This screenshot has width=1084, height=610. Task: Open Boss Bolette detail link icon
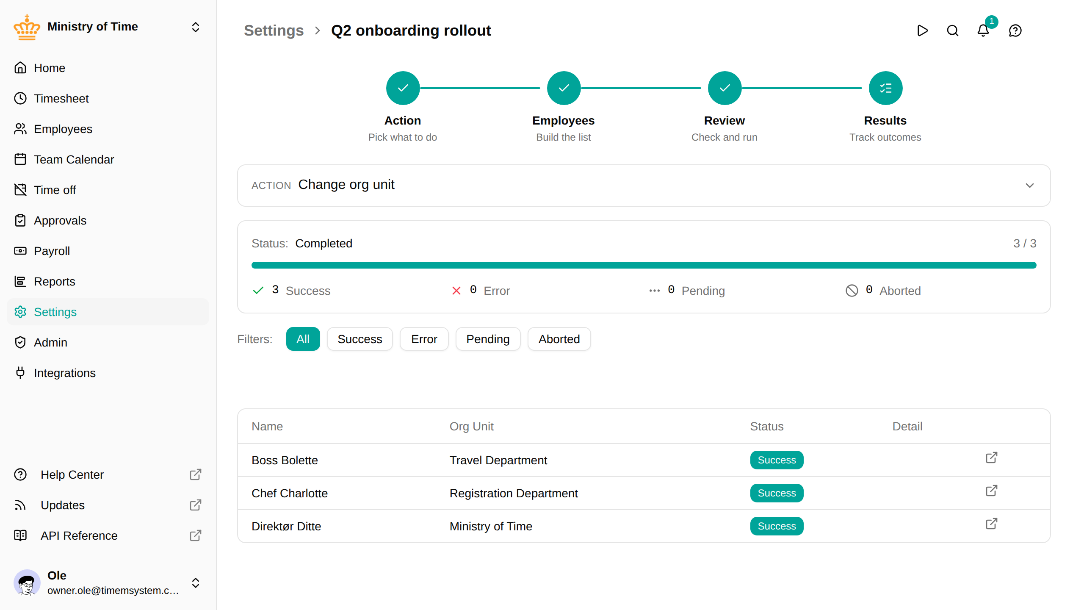992,457
